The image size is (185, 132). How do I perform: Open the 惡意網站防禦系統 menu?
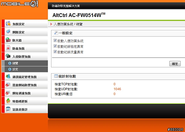[25, 85]
